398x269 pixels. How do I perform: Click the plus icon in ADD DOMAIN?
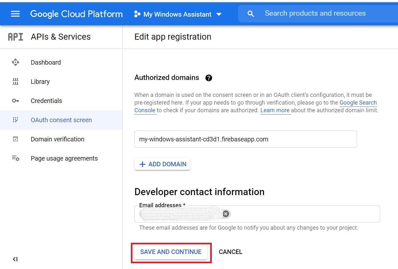(143, 164)
